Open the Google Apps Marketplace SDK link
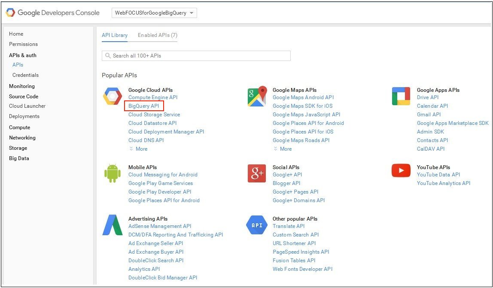Image resolution: width=493 pixels, height=288 pixels. [x=453, y=123]
